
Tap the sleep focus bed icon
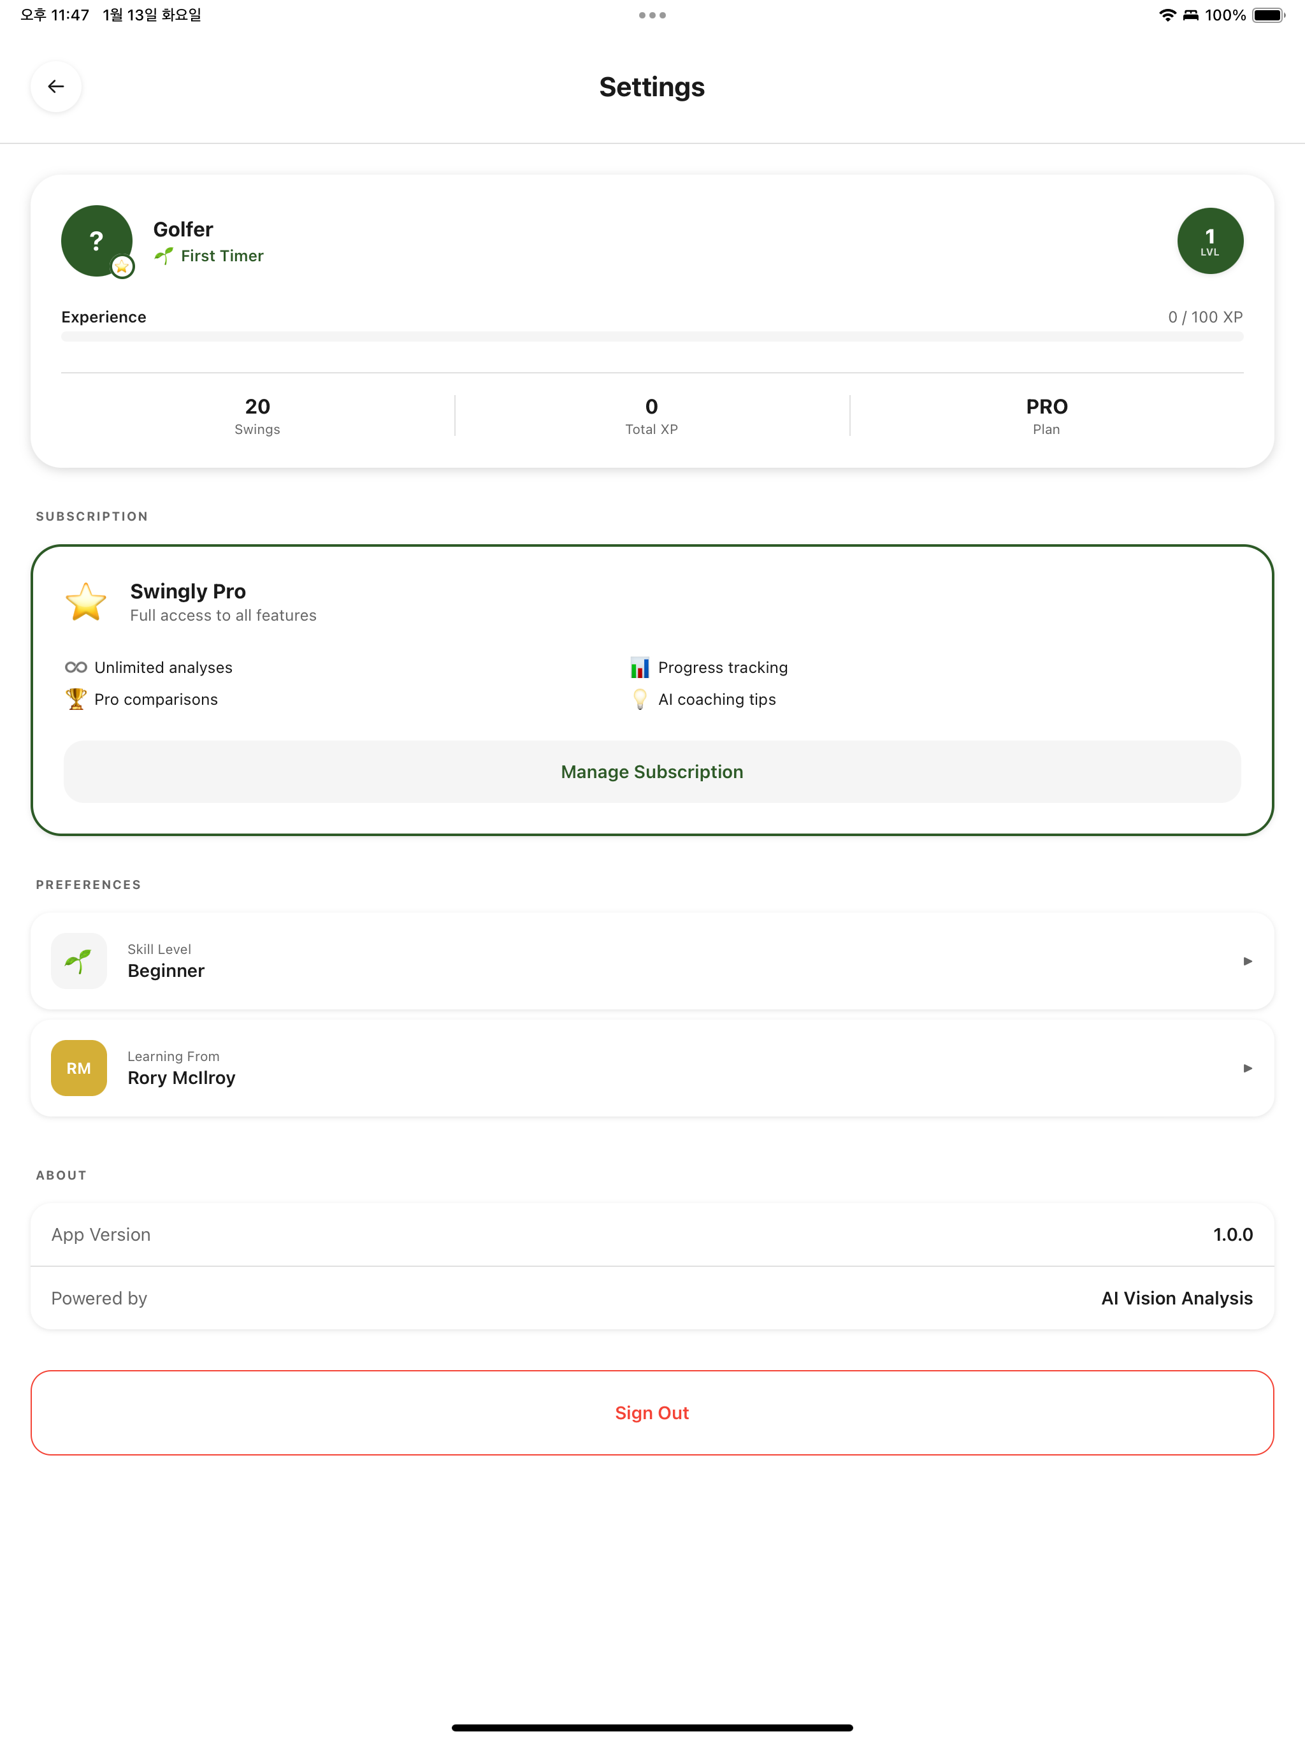click(x=1191, y=15)
